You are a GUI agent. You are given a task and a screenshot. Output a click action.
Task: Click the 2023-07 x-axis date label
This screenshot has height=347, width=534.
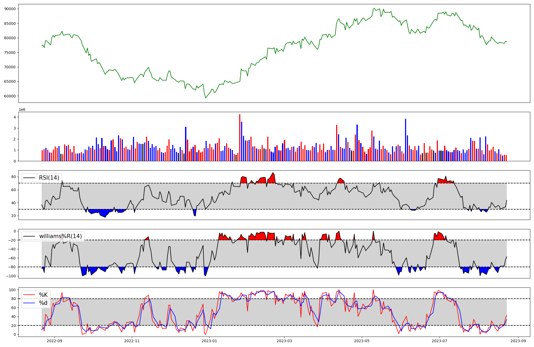[439, 341]
